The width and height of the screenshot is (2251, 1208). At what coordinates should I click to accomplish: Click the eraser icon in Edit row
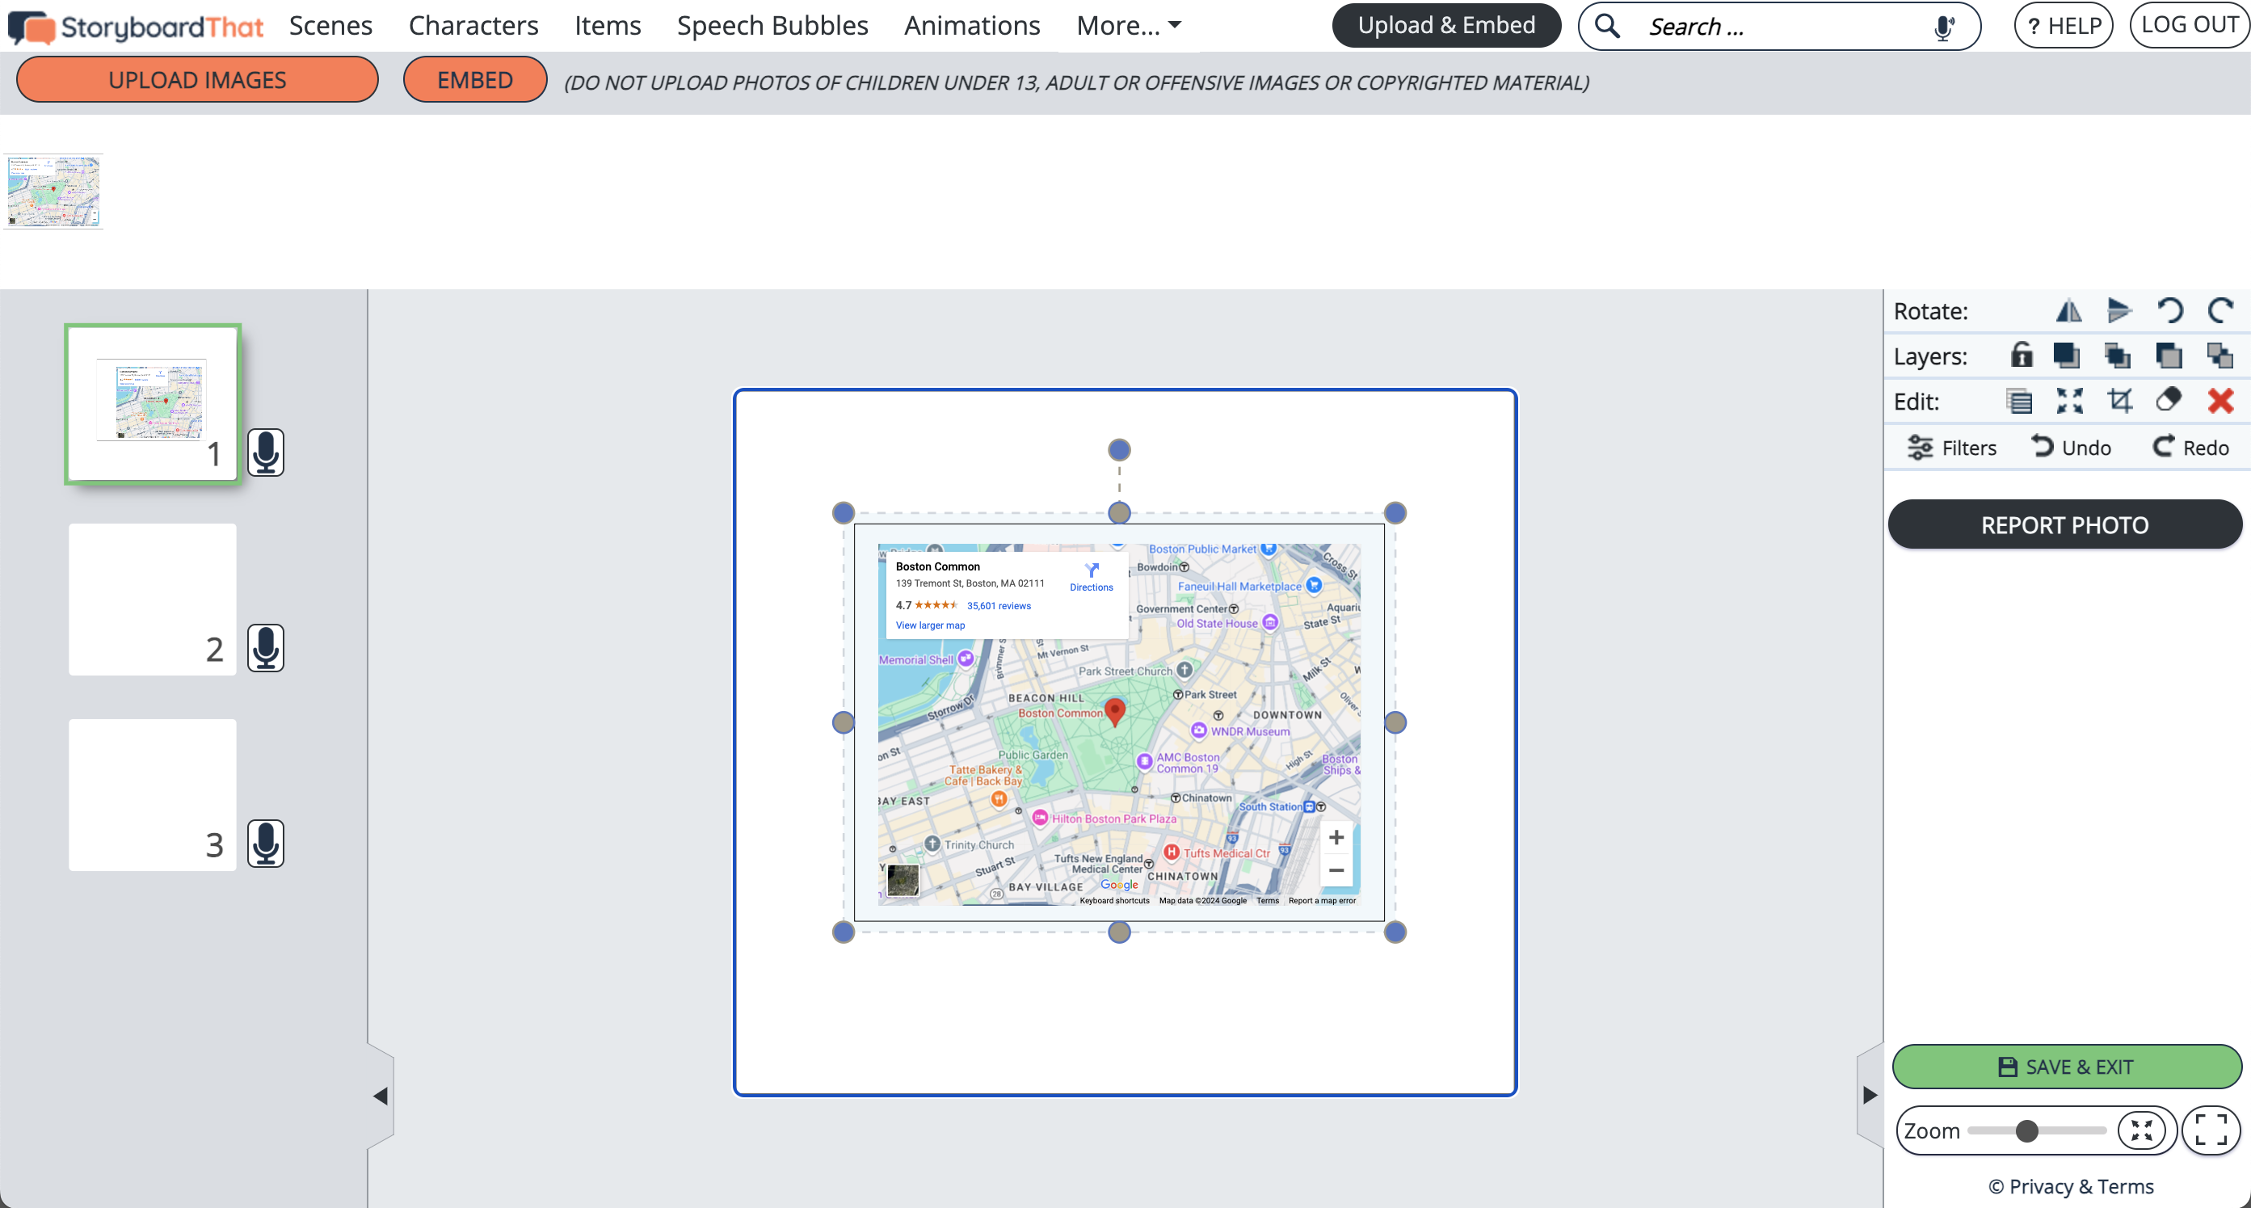click(2169, 402)
